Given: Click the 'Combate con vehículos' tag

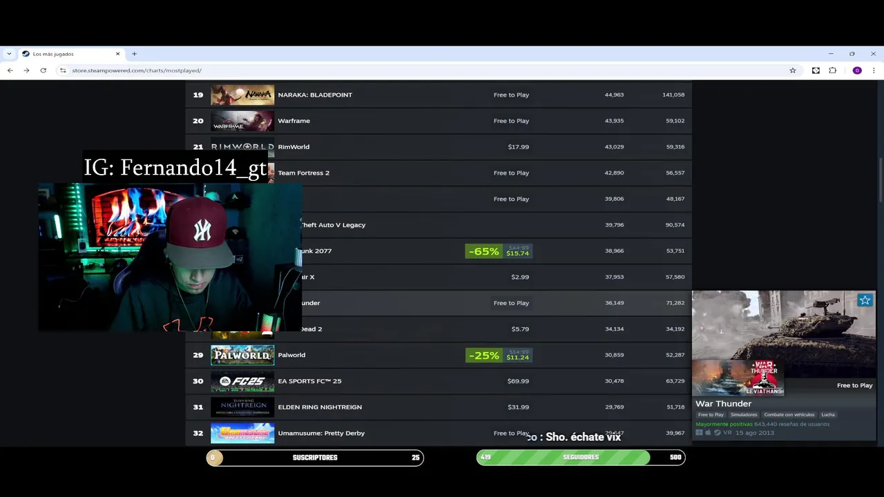Looking at the screenshot, I should pyautogui.click(x=789, y=415).
